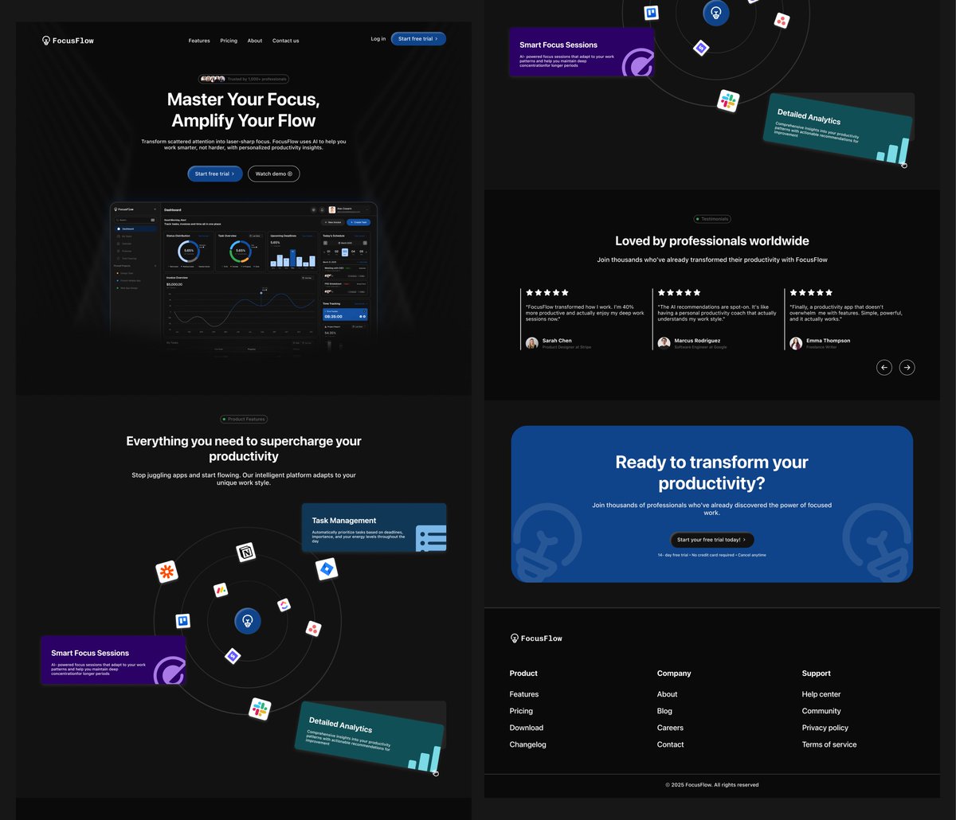Click Emma Thompson's avatar
Screen dimensions: 956x820
pos(796,343)
